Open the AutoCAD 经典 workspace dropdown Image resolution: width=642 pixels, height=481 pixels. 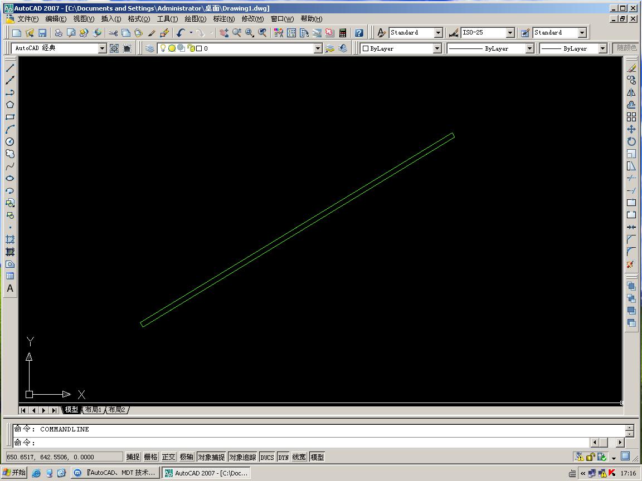pyautogui.click(x=102, y=48)
